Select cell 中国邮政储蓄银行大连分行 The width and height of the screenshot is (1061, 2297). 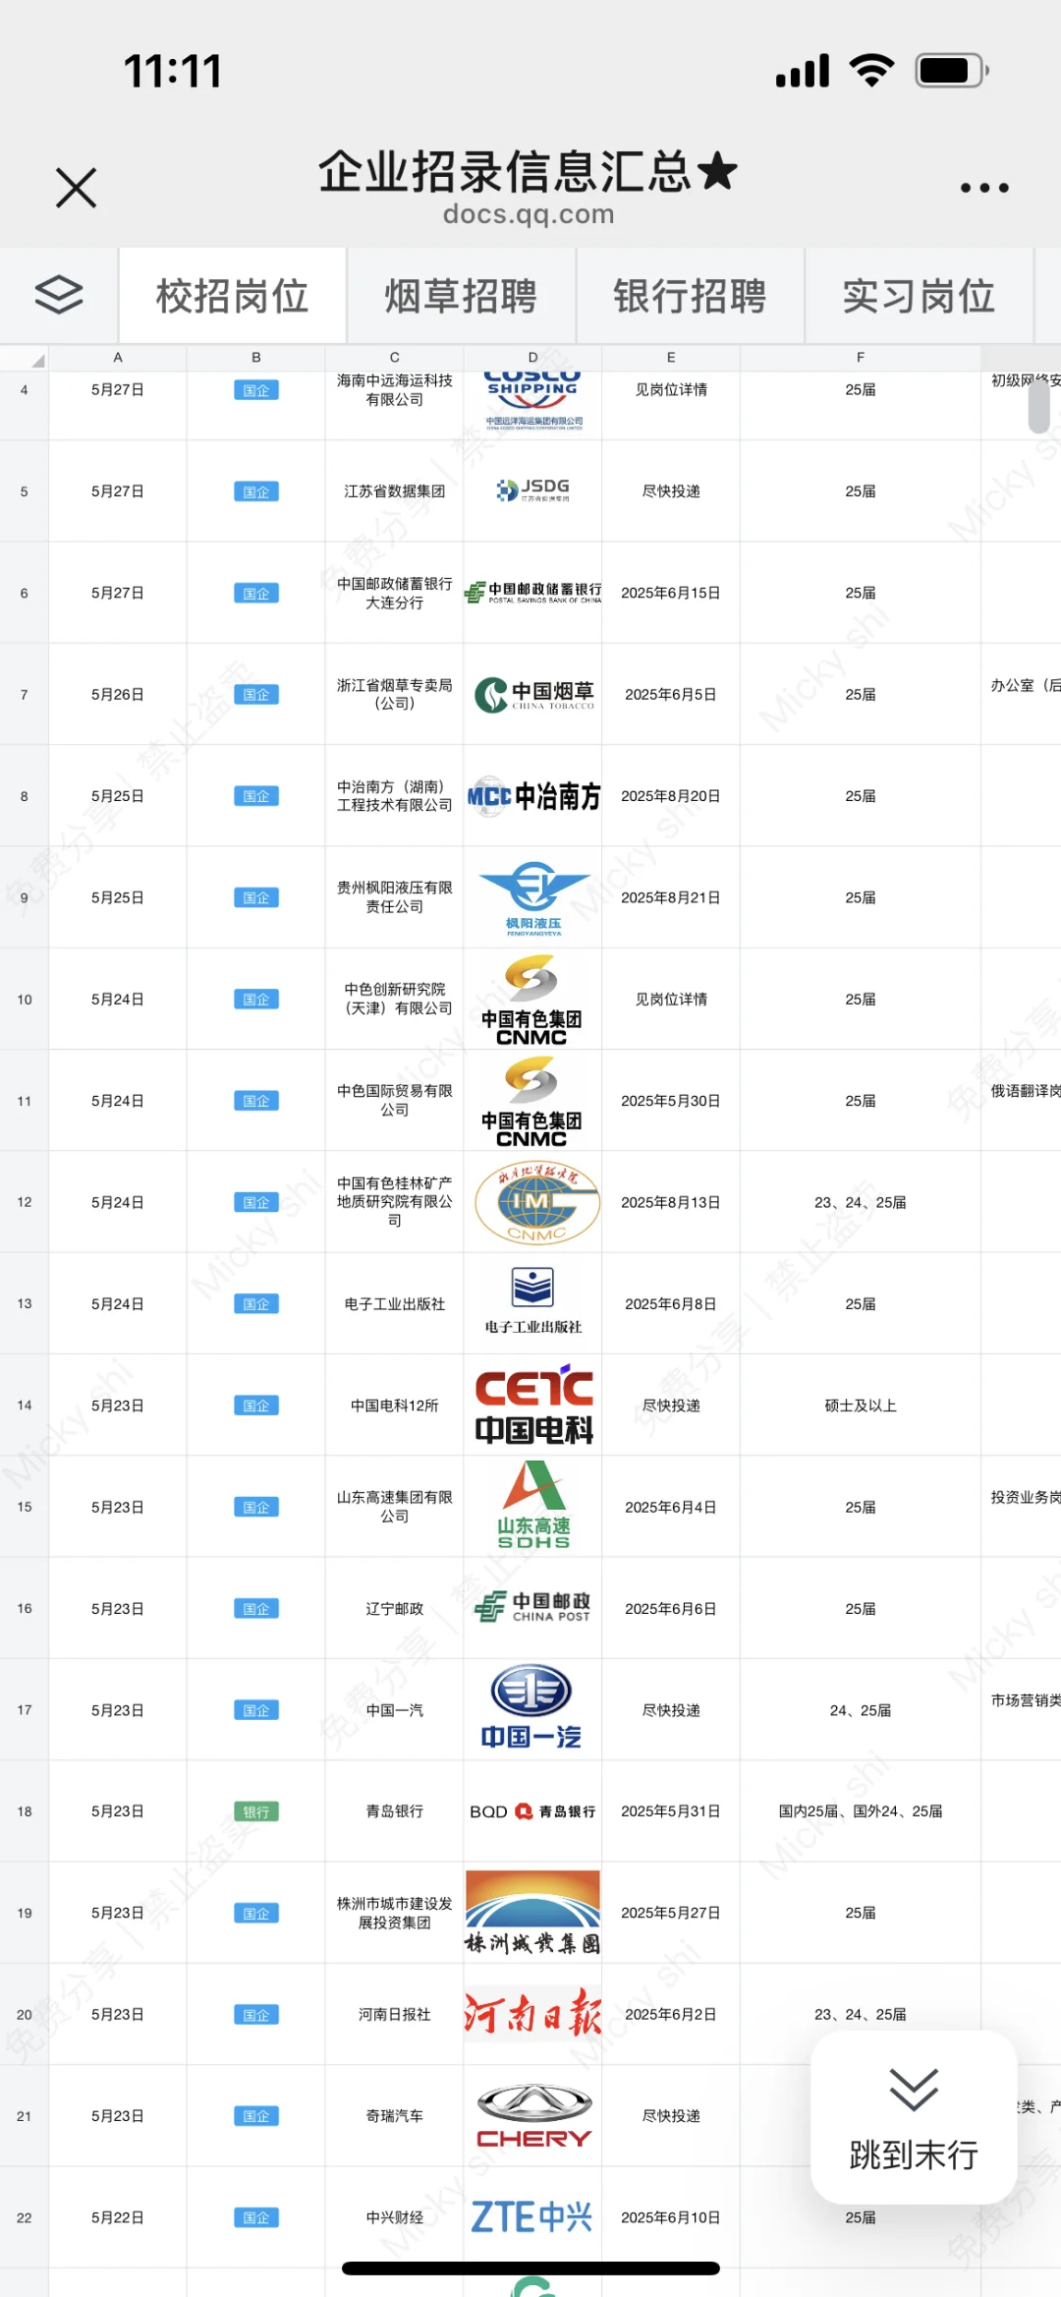(x=395, y=593)
